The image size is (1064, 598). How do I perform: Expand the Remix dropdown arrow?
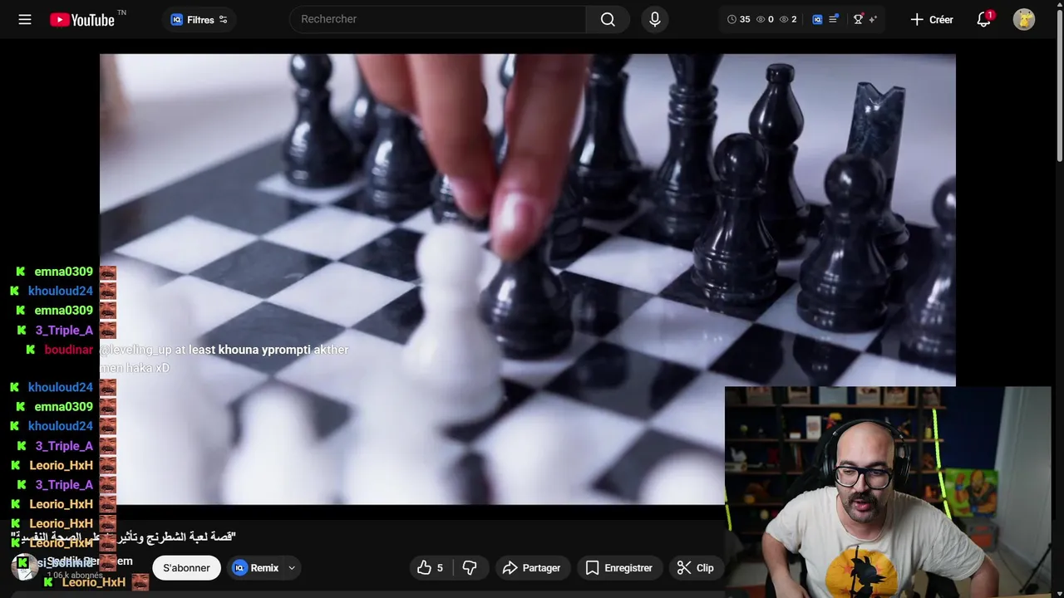tap(292, 568)
